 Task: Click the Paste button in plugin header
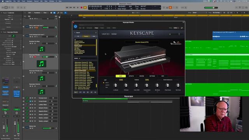coord(102,28)
